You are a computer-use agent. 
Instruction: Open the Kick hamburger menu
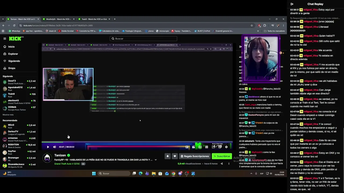coord(5,39)
